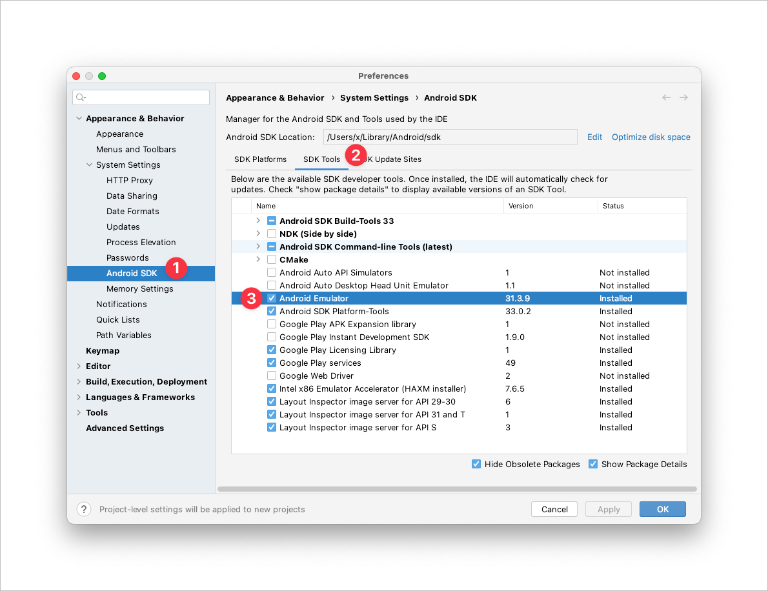Check Google Play APK Expansion library
Image resolution: width=768 pixels, height=591 pixels.
271,324
